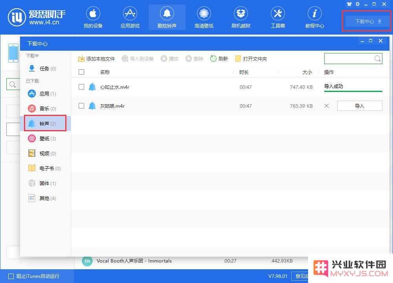Open 酷炫铃声 in the top navigation
Image resolution: width=393 pixels, height=283 pixels.
coord(167,17)
